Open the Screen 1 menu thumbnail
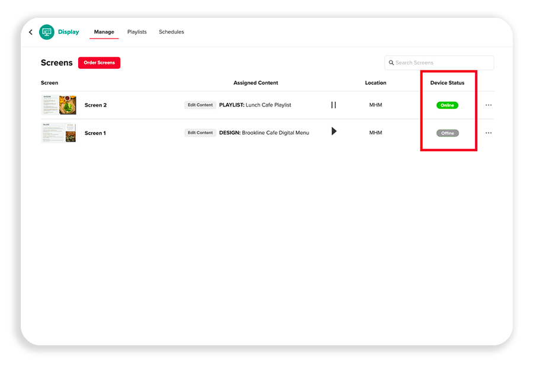Screen dimensions: 533x369 coord(59,133)
